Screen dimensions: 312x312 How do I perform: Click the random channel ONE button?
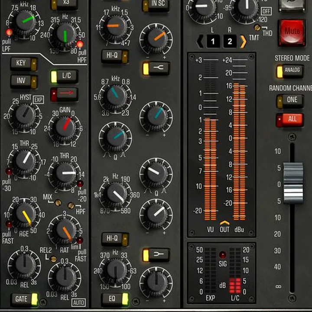tap(290, 101)
